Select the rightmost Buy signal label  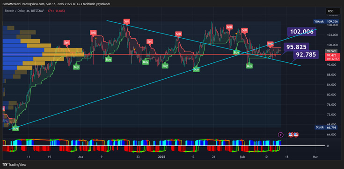click(x=249, y=66)
